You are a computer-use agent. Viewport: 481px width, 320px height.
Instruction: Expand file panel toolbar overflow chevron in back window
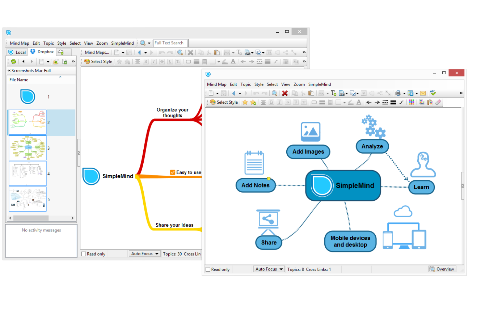73,61
